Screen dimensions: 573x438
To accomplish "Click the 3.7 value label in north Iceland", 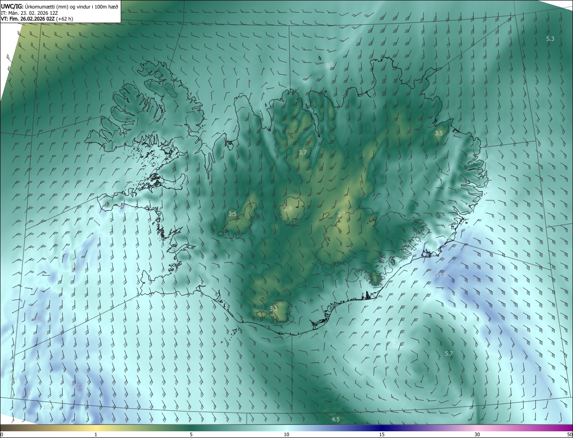I will click(x=303, y=153).
